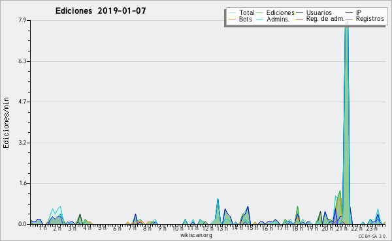Click the orange Bots legend line
This screenshot has width=392, height=241.
pyautogui.click(x=232, y=19)
